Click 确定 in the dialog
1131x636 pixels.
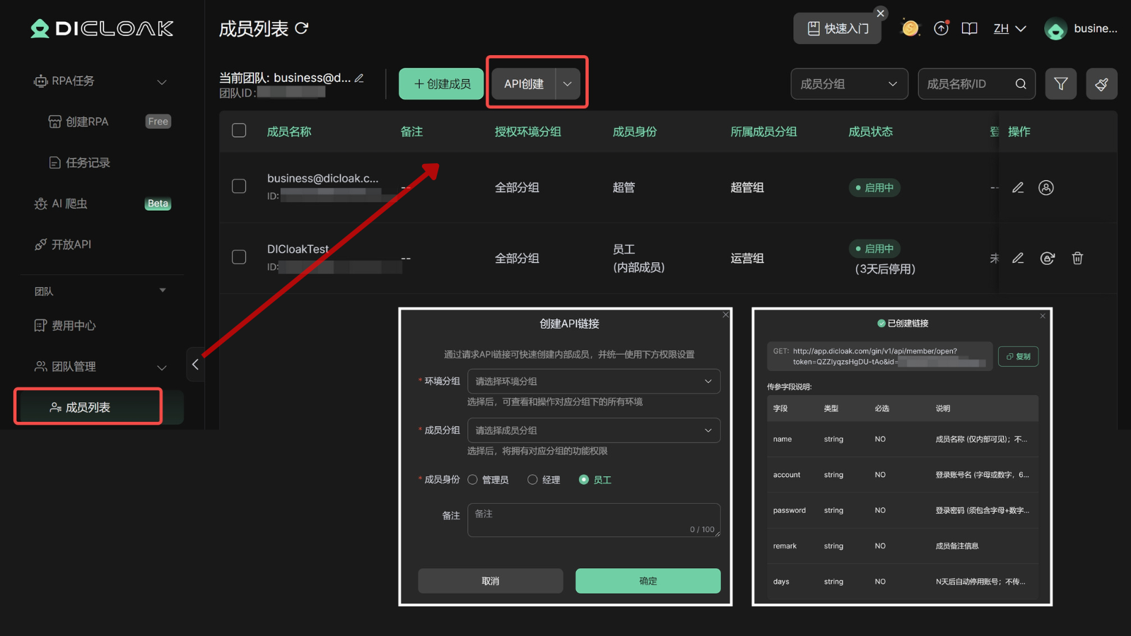tap(648, 581)
